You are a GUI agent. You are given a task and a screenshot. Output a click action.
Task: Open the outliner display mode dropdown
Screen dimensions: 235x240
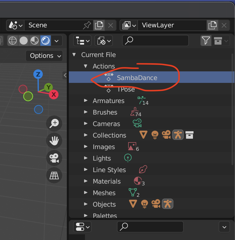82,41
